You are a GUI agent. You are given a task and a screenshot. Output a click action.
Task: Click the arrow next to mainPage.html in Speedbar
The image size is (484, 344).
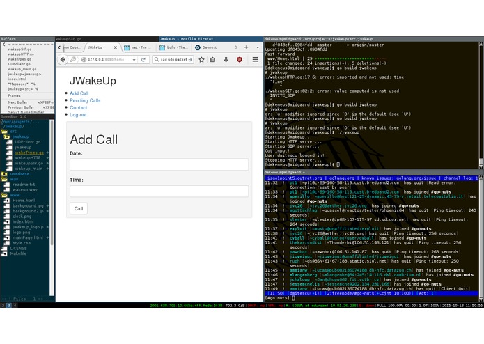coord(47,237)
